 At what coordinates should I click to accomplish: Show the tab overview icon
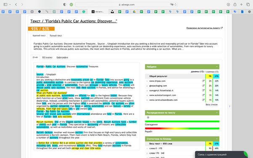point(248,5)
